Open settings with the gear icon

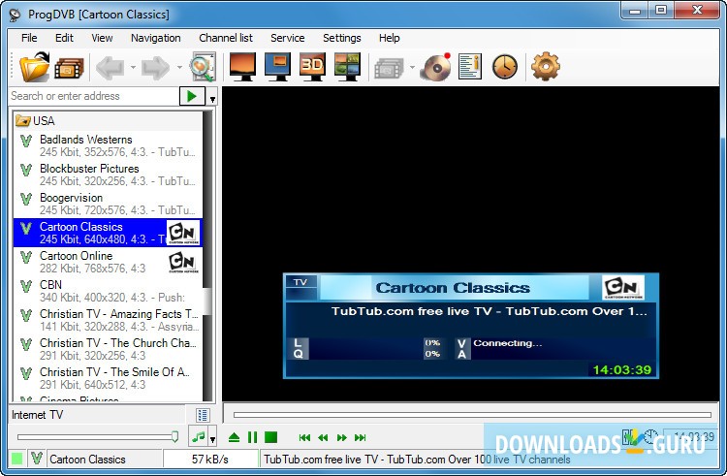click(546, 67)
